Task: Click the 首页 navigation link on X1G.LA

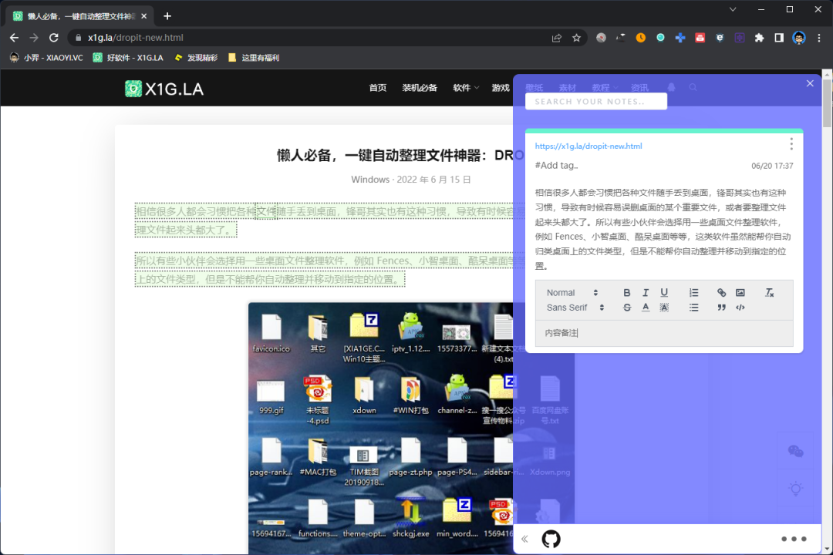Action: [x=378, y=87]
